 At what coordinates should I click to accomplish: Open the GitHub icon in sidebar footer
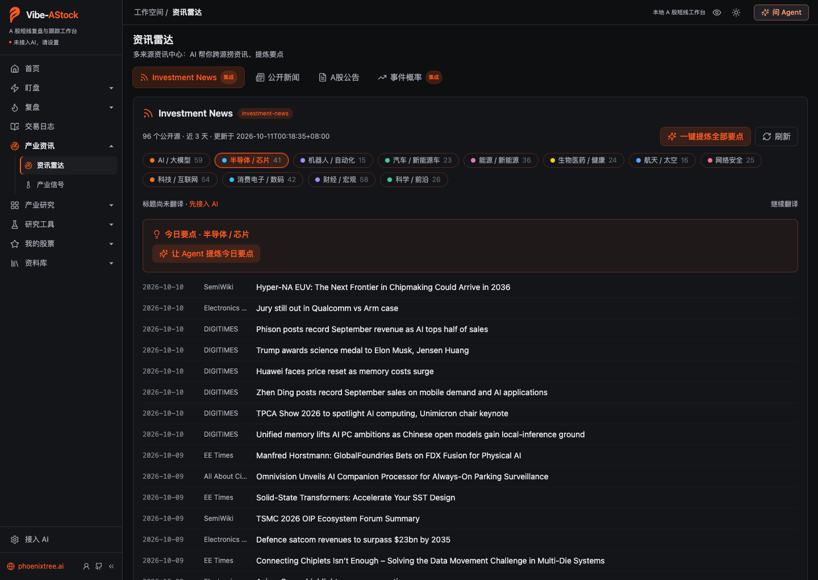coord(99,566)
